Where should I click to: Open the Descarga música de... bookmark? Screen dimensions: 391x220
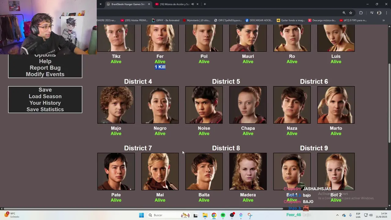coord(322,20)
